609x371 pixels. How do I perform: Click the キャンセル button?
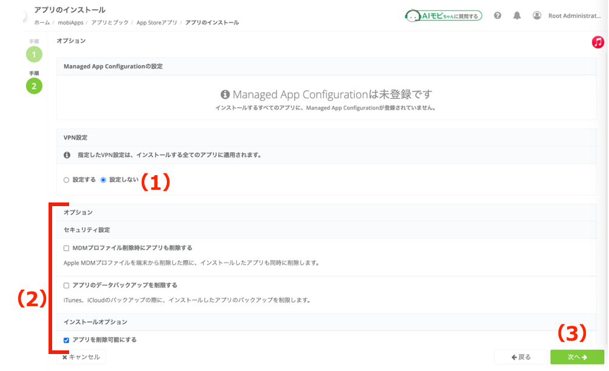coord(81,357)
